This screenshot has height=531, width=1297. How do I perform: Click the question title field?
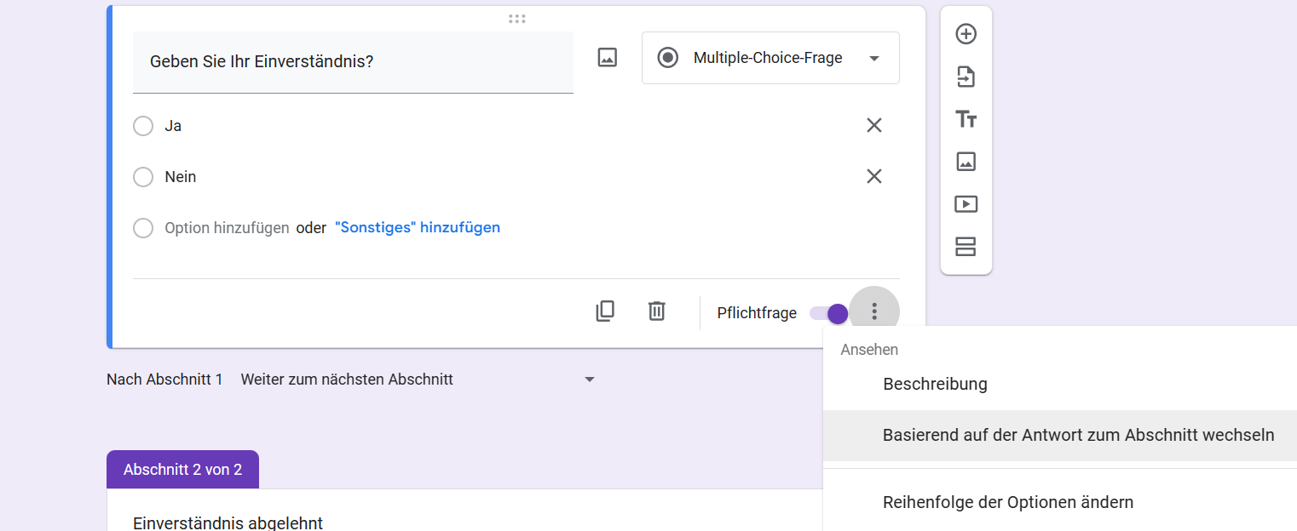point(353,62)
